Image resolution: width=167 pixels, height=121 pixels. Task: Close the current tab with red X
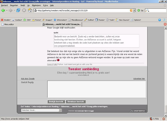(x=165, y=24)
